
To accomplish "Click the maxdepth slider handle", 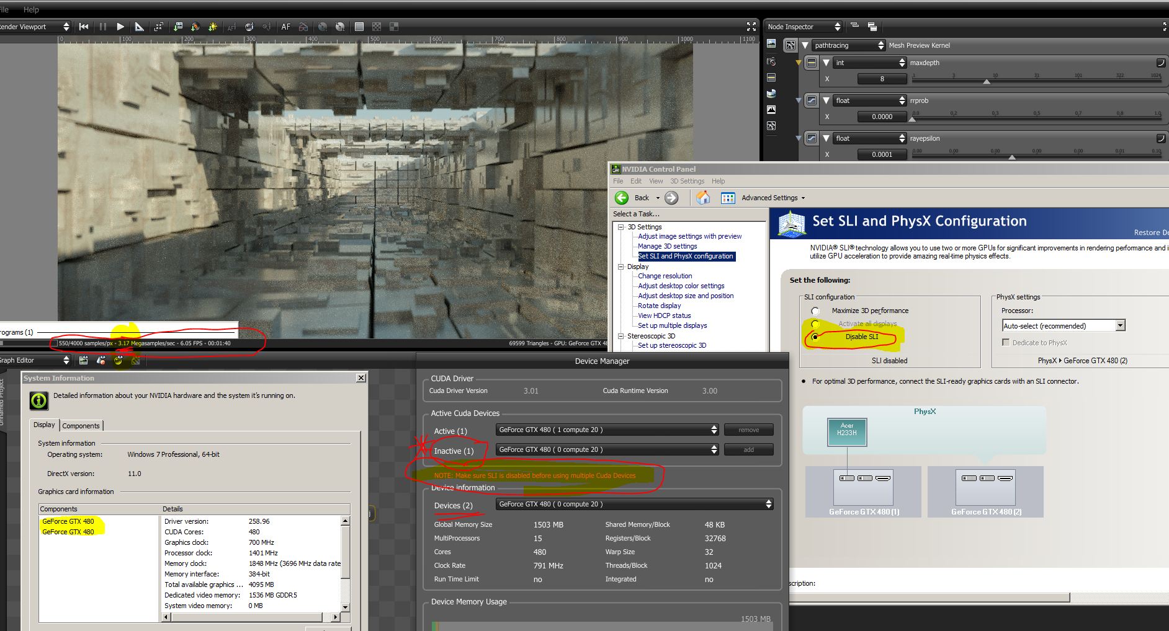I will click(x=987, y=81).
